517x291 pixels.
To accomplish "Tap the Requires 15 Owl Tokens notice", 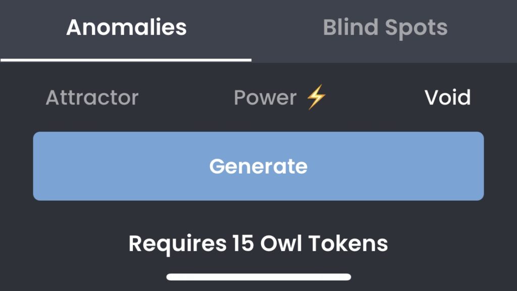I will point(258,244).
